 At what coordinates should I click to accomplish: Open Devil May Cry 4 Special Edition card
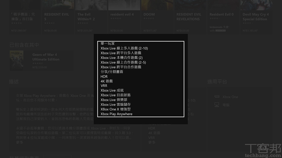tap(256, 16)
